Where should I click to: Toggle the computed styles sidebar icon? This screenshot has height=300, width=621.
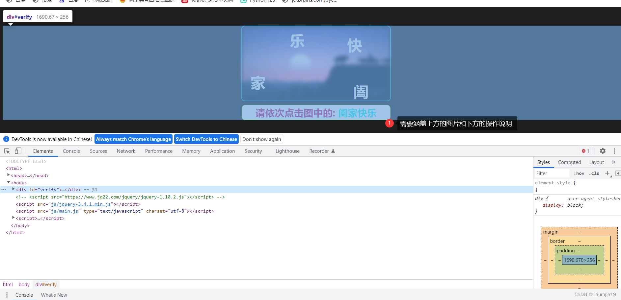[x=618, y=173]
